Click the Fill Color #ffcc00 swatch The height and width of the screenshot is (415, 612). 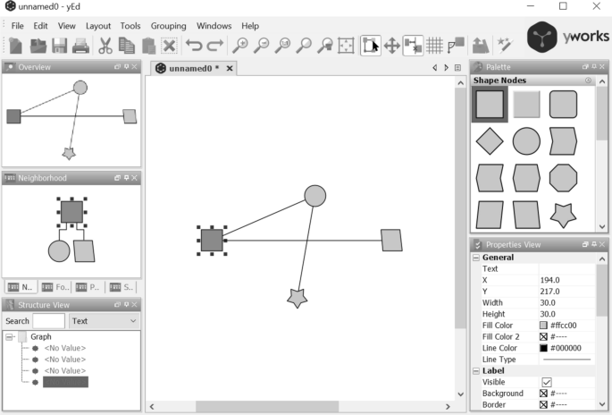point(543,326)
